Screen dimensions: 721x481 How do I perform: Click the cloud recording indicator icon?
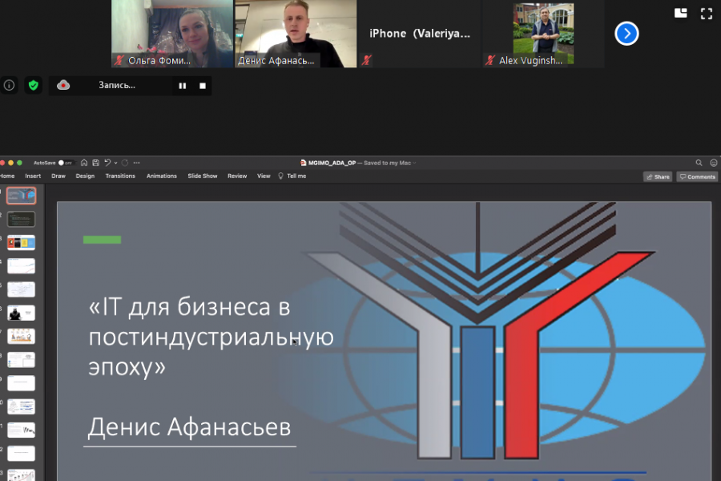click(x=63, y=85)
